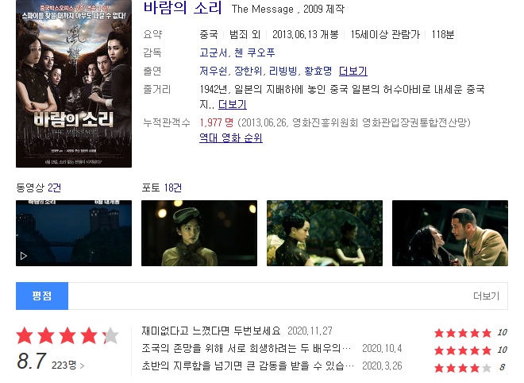
Task: Open the 223명 rating participants arrow
Action: pos(67,365)
